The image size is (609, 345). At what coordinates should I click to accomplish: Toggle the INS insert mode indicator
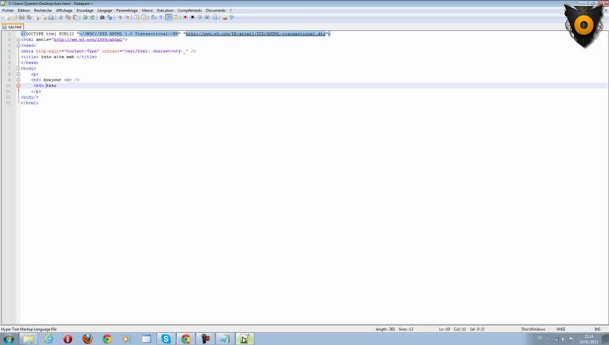[597, 329]
